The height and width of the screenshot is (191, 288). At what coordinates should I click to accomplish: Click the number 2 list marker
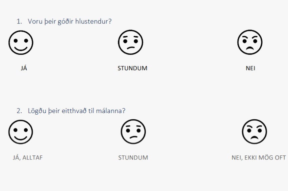(19, 111)
